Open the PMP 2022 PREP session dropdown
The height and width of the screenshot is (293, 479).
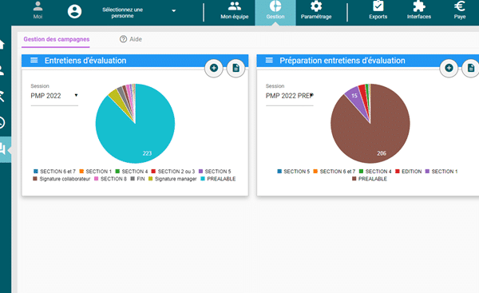[290, 96]
